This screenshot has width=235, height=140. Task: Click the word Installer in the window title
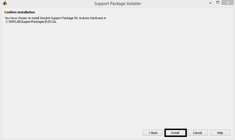point(134,4)
